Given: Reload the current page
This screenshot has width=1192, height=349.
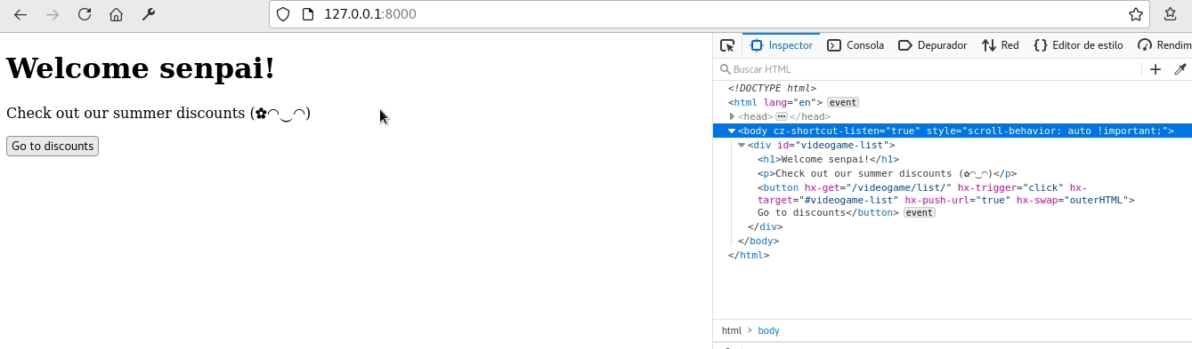Looking at the screenshot, I should coord(85,14).
